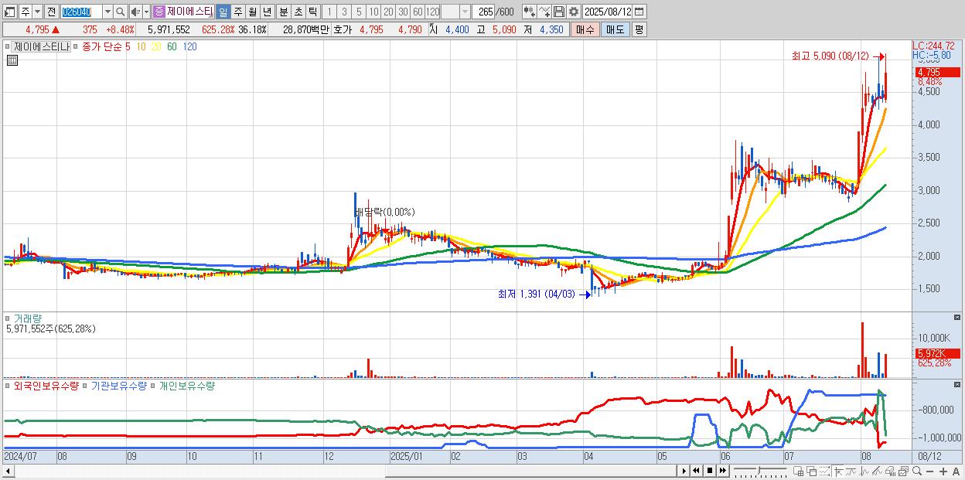Click the 265 candle count field
Image resolution: width=965 pixels, height=480 pixels.
tap(484, 12)
